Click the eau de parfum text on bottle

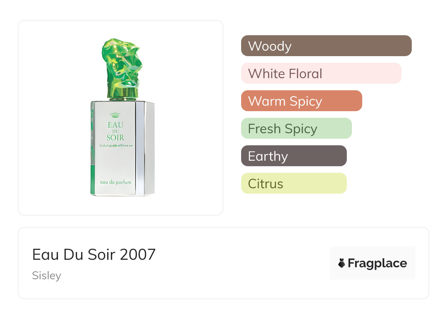pyautogui.click(x=116, y=182)
